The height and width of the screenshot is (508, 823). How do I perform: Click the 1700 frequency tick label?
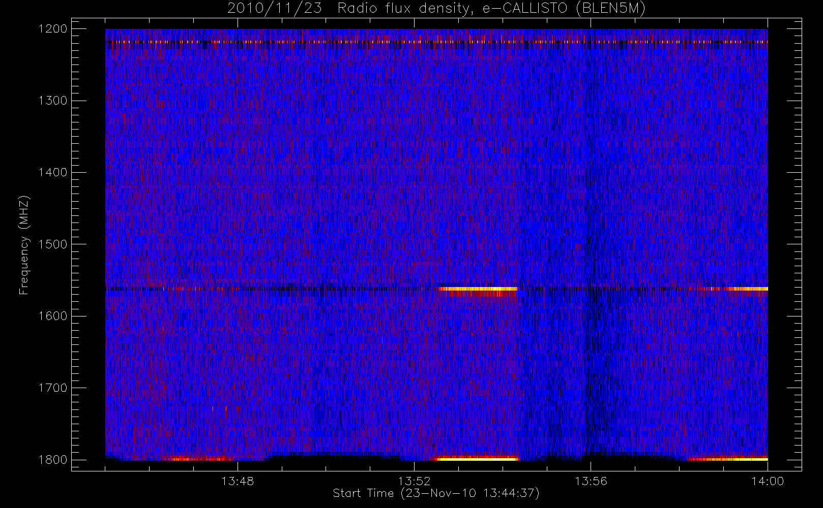tap(53, 388)
